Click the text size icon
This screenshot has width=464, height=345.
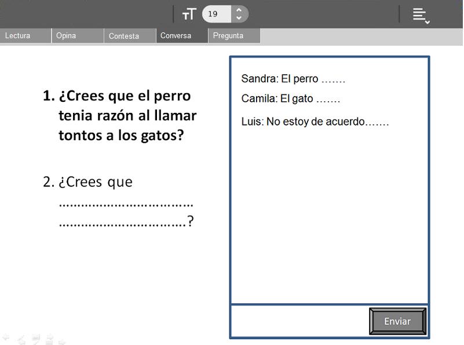point(189,14)
